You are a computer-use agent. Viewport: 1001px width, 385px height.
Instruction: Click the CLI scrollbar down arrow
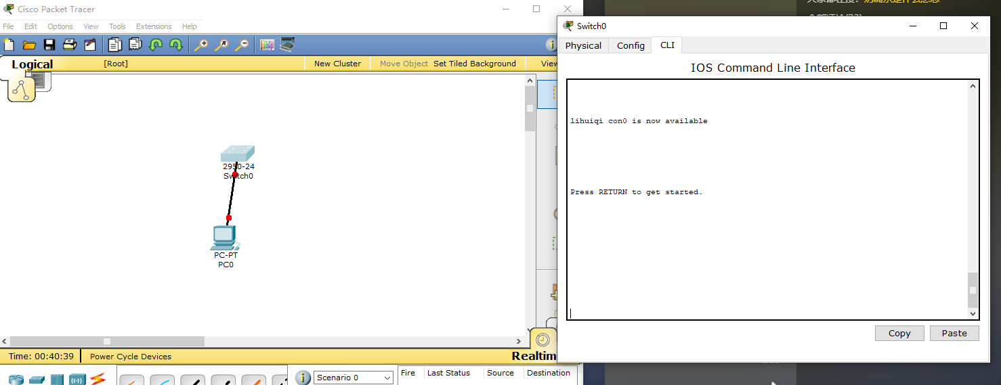[x=973, y=313]
